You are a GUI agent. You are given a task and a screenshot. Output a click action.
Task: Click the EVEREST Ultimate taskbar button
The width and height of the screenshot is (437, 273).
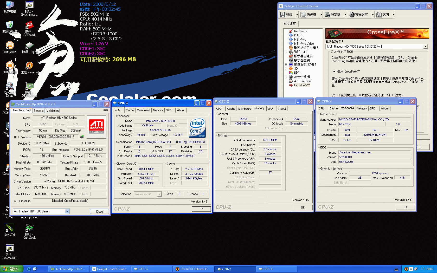193,269
